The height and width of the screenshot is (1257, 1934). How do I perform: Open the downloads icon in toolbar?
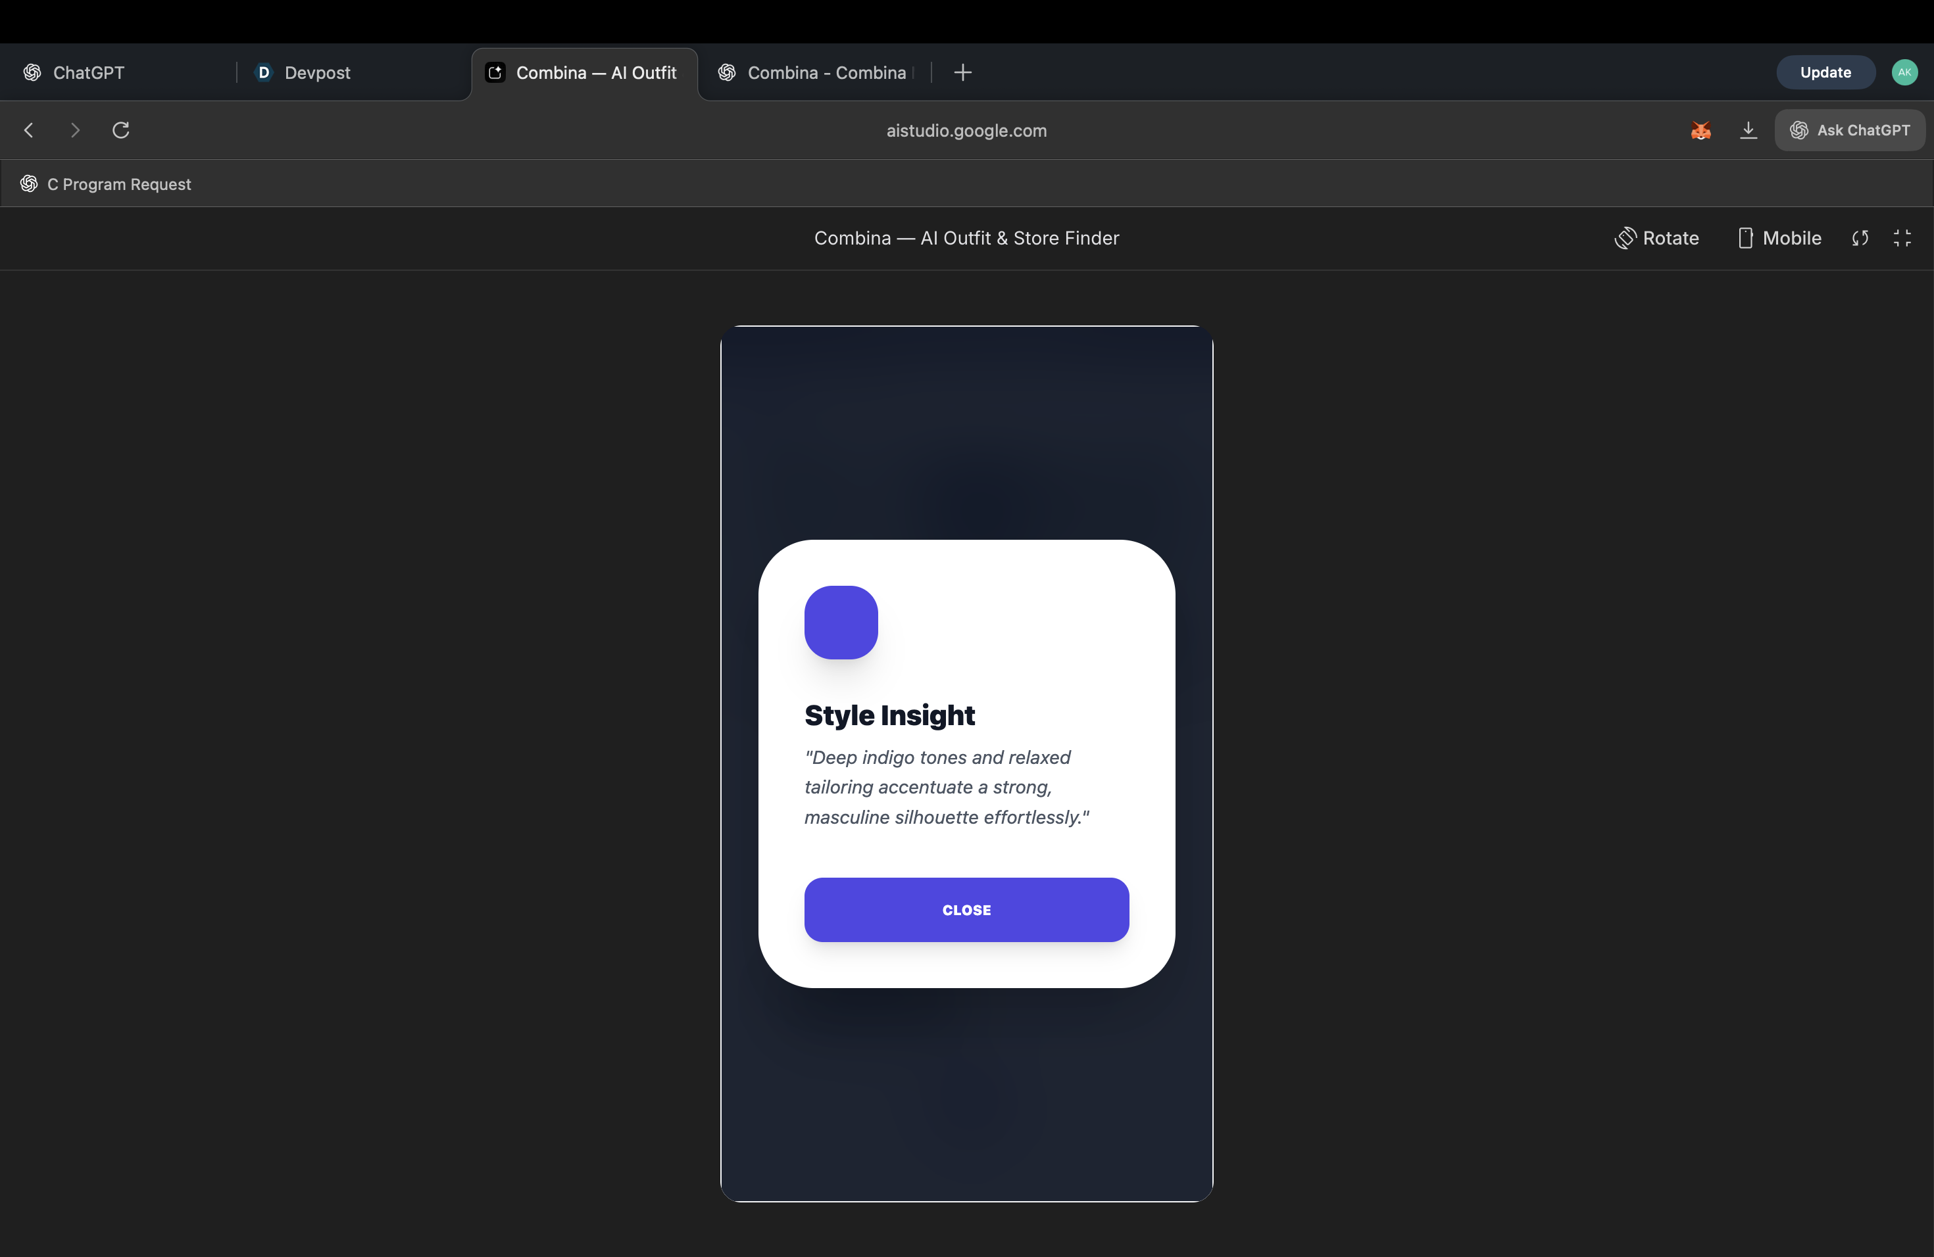tap(1748, 130)
